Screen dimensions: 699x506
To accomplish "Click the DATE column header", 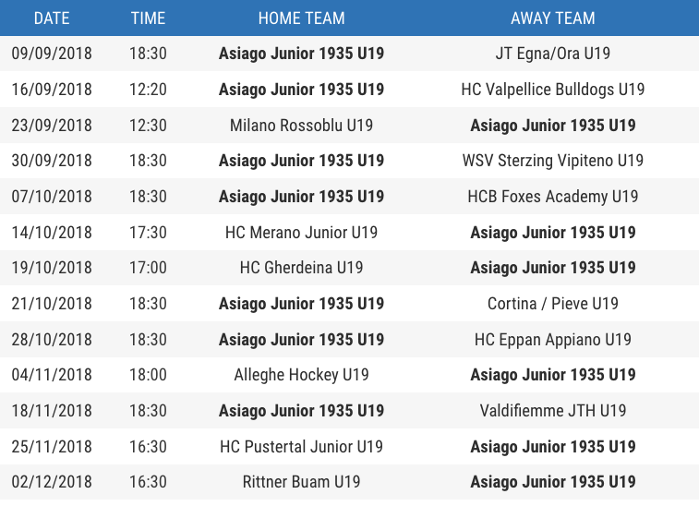I will 52,18.
